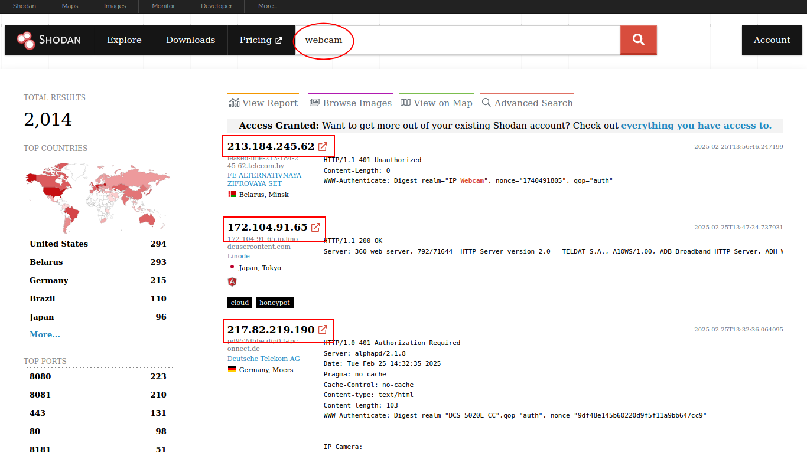Image resolution: width=807 pixels, height=453 pixels.
Task: Open Advanced Search
Action: [528, 103]
